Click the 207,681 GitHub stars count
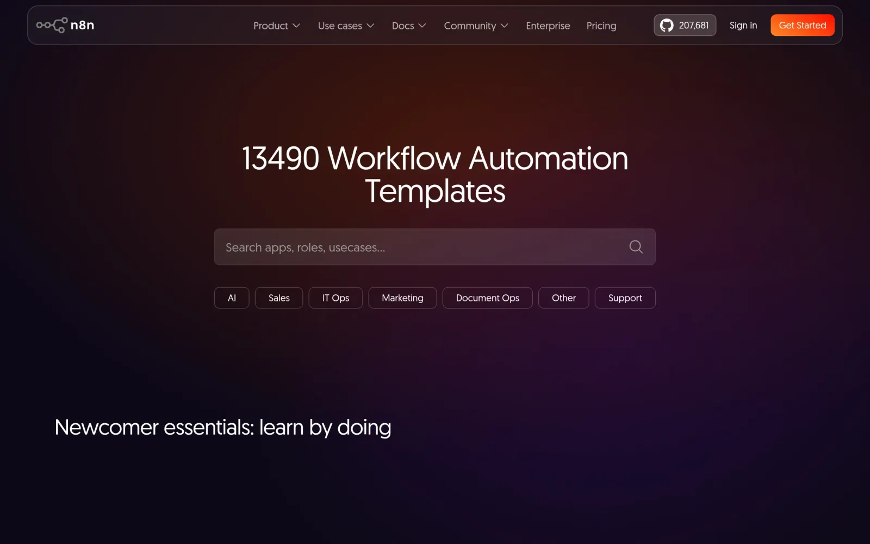 [694, 25]
